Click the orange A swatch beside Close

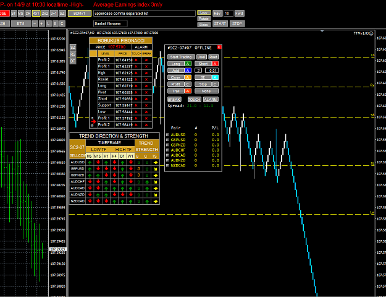coord(188,77)
